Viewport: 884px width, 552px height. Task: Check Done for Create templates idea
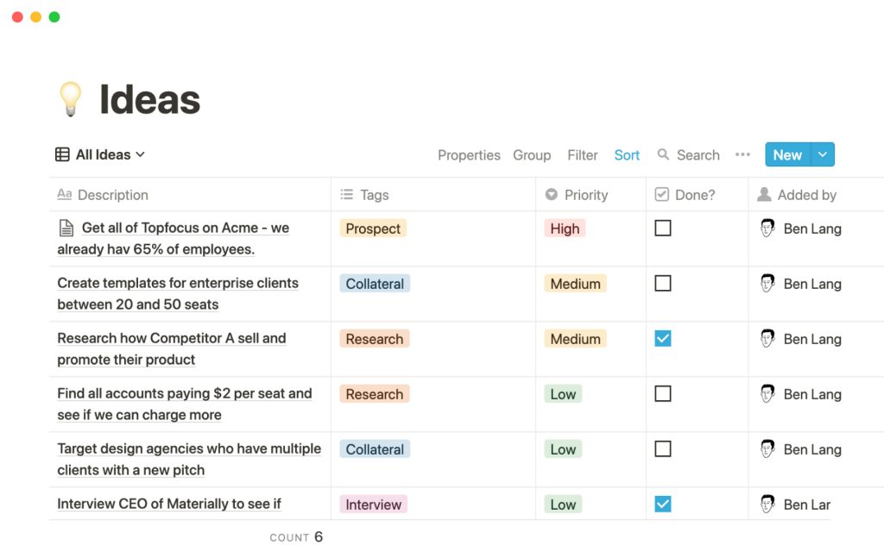663,283
